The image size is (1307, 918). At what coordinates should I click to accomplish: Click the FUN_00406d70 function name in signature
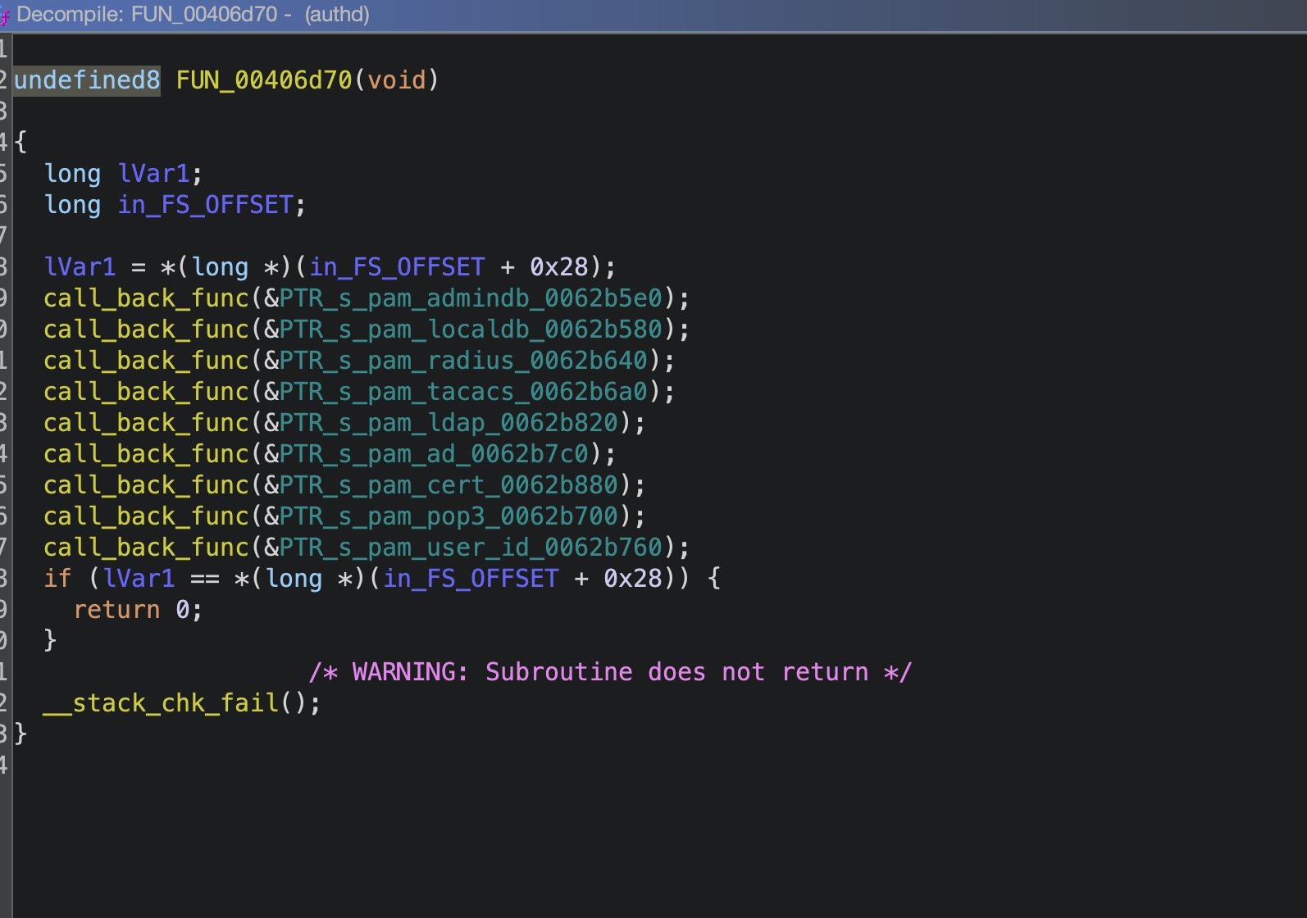(x=263, y=80)
